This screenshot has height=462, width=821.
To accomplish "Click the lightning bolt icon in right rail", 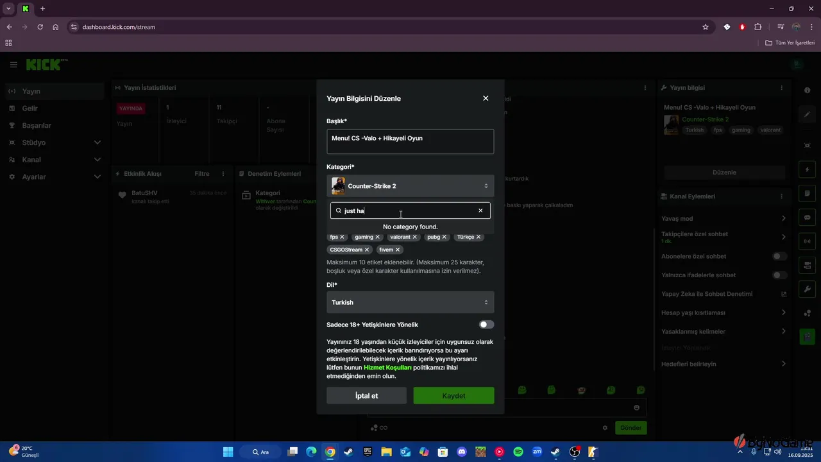I will (807, 170).
